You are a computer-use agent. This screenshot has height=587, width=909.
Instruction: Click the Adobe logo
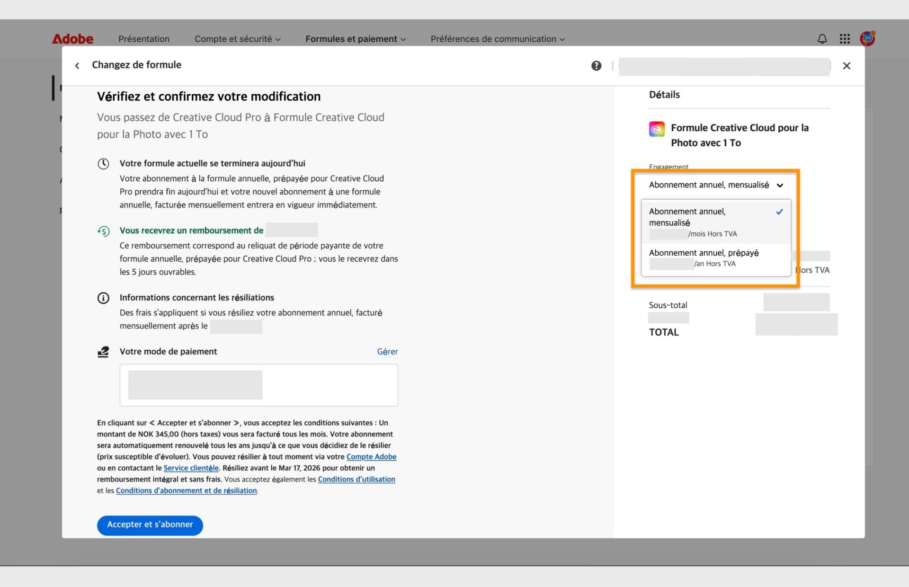[72, 38]
